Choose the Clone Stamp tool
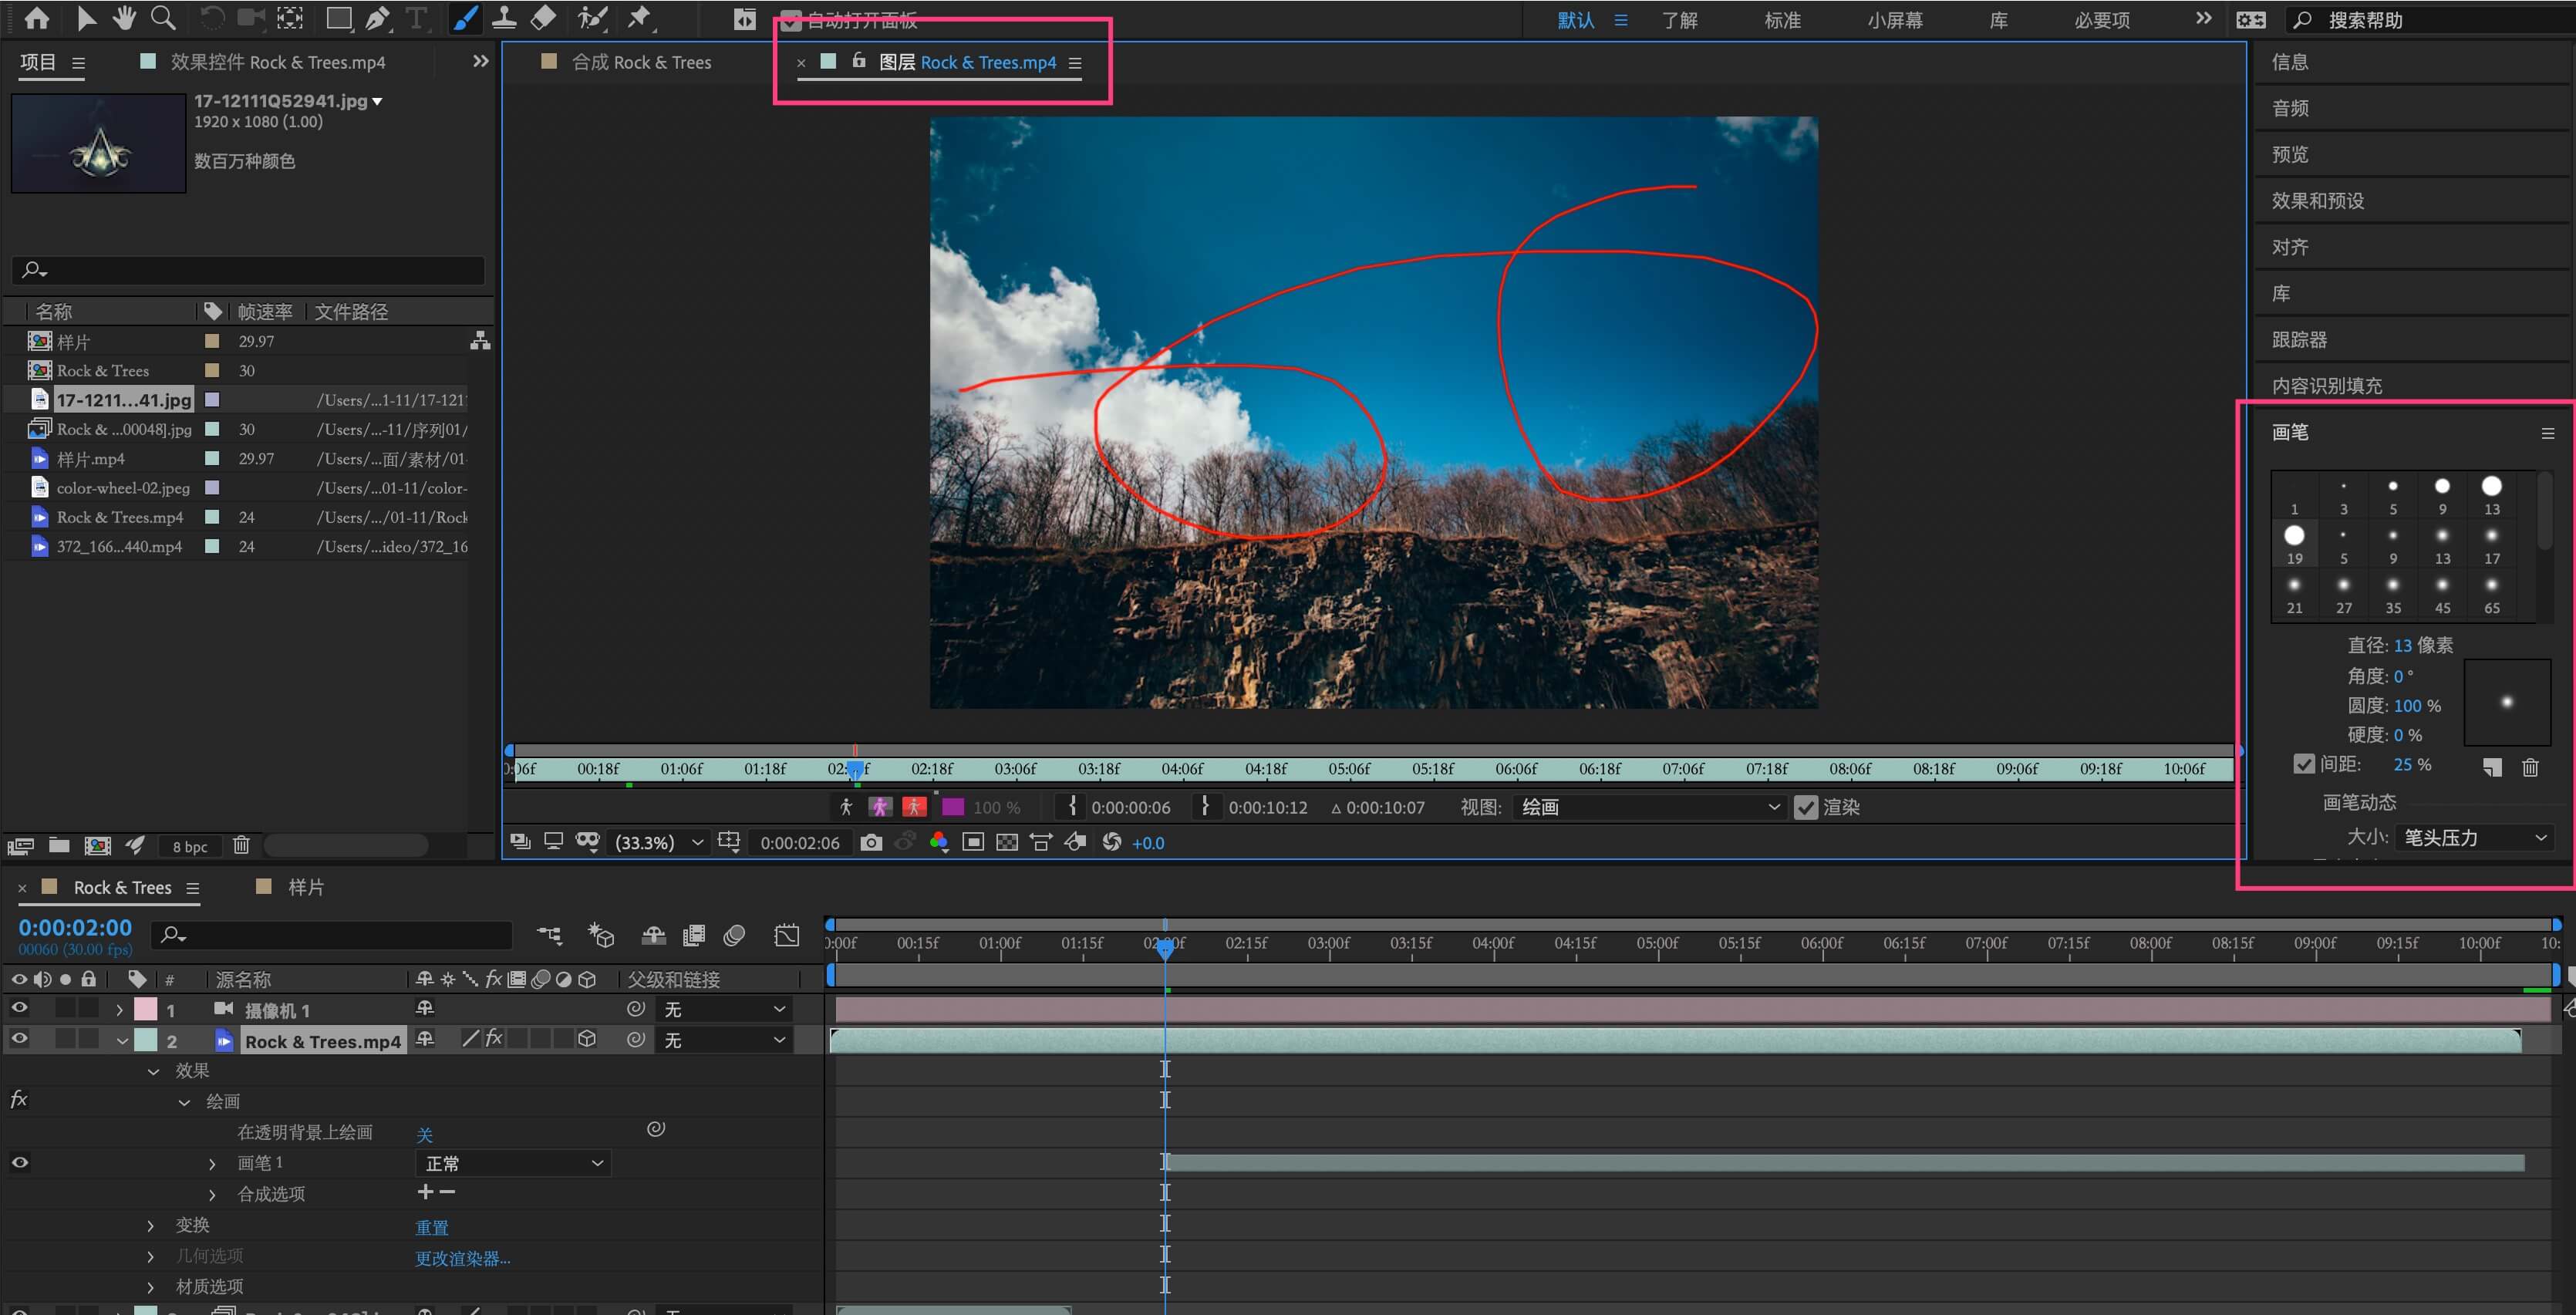The height and width of the screenshot is (1315, 2576). coord(504,18)
